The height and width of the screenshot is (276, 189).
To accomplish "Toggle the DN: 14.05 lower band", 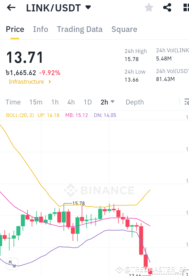I will [x=105, y=115].
